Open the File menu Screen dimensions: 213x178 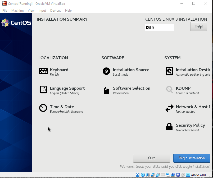click(5, 11)
